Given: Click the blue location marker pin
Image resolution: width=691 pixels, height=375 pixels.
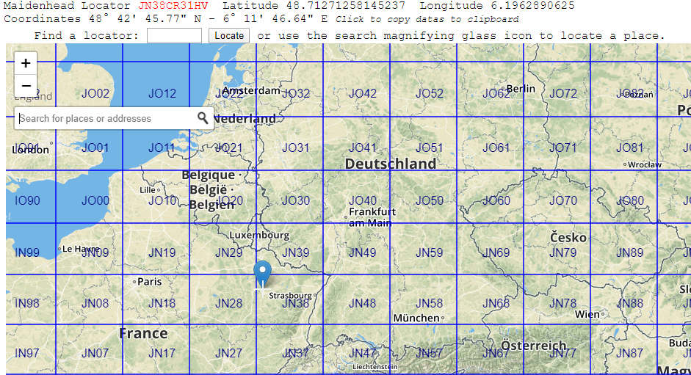Looking at the screenshot, I should tap(262, 276).
